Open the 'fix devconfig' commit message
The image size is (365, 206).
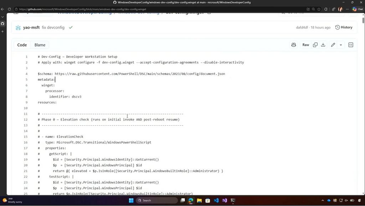pos(53,27)
